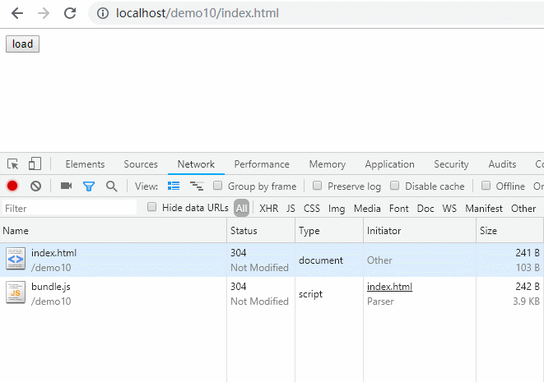This screenshot has width=544, height=382.
Task: Enable Group by frame checkbox
Action: pos(217,186)
